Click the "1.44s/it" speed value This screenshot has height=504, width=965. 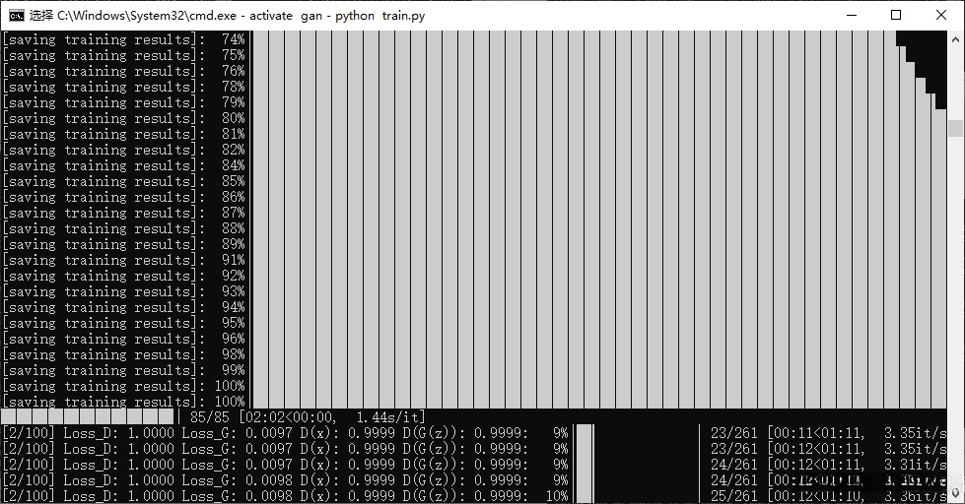click(x=388, y=417)
